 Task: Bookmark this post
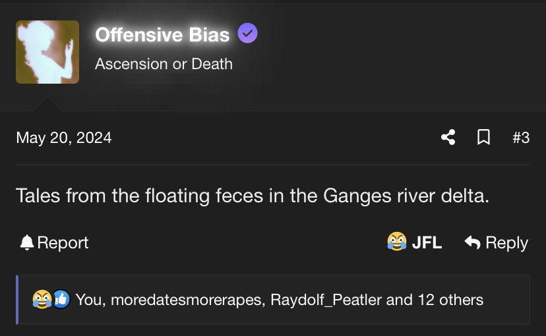pos(483,137)
